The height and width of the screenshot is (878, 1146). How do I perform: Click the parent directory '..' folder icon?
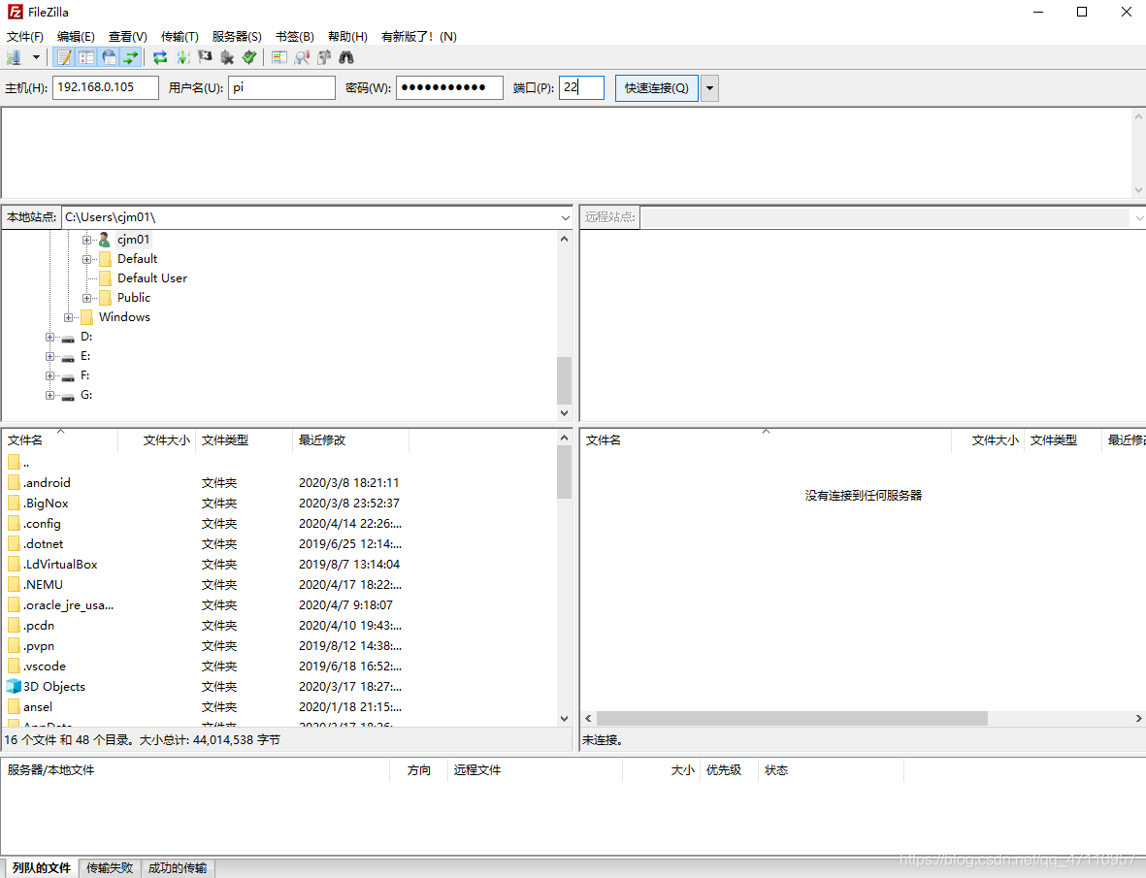click(14, 462)
